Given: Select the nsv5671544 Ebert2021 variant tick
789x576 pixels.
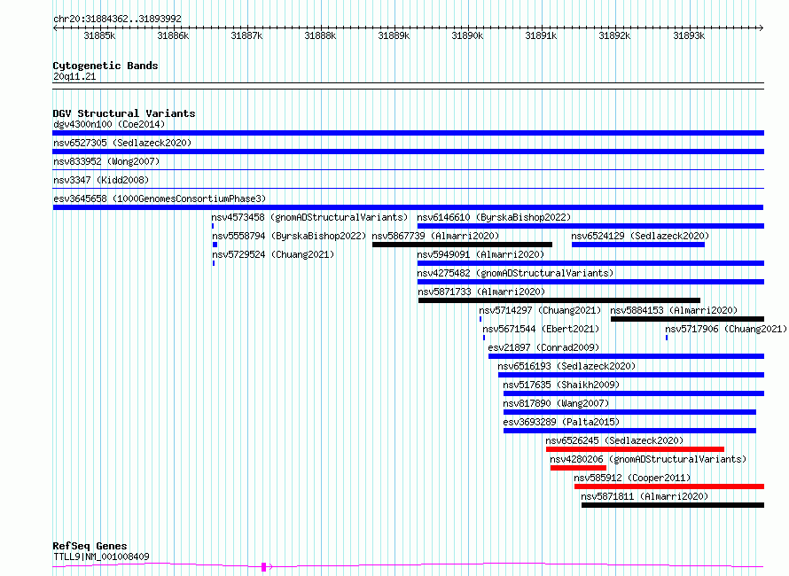Looking at the screenshot, I should point(484,338).
